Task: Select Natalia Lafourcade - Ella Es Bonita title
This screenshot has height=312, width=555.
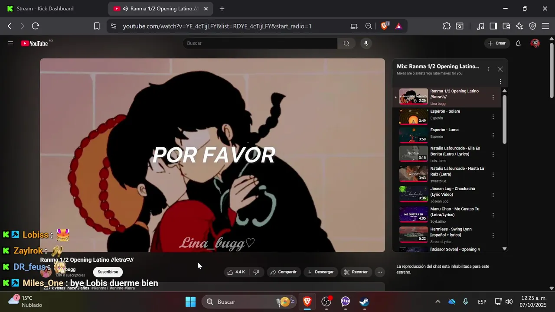Action: pyautogui.click(x=455, y=151)
